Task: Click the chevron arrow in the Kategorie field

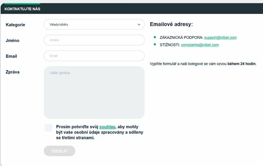Action: 139,25
